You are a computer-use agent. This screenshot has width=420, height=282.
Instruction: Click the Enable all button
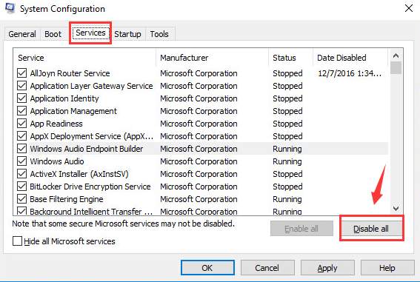coord(301,229)
